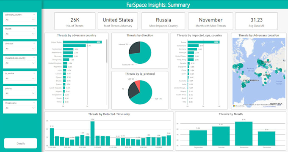This screenshot has width=288, height=152.
Task: Open the OpenStreetMap attribution link on map
Action: click(x=269, y=106)
